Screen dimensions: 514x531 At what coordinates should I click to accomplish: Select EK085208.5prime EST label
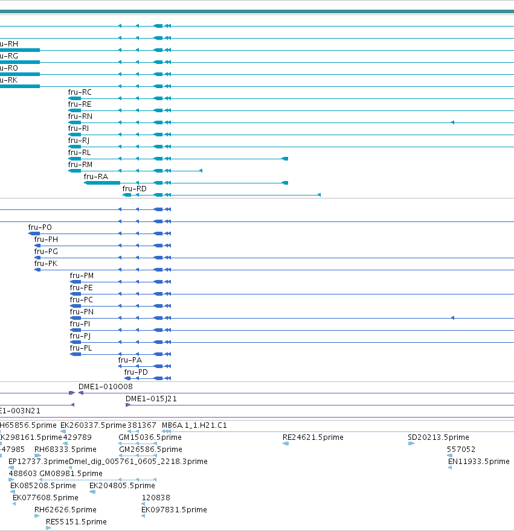click(x=43, y=486)
